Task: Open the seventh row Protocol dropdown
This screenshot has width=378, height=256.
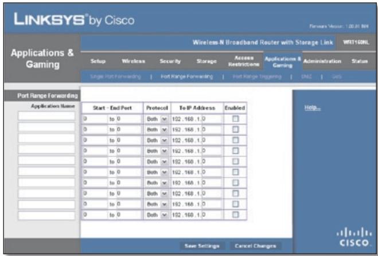Action: (x=157, y=183)
